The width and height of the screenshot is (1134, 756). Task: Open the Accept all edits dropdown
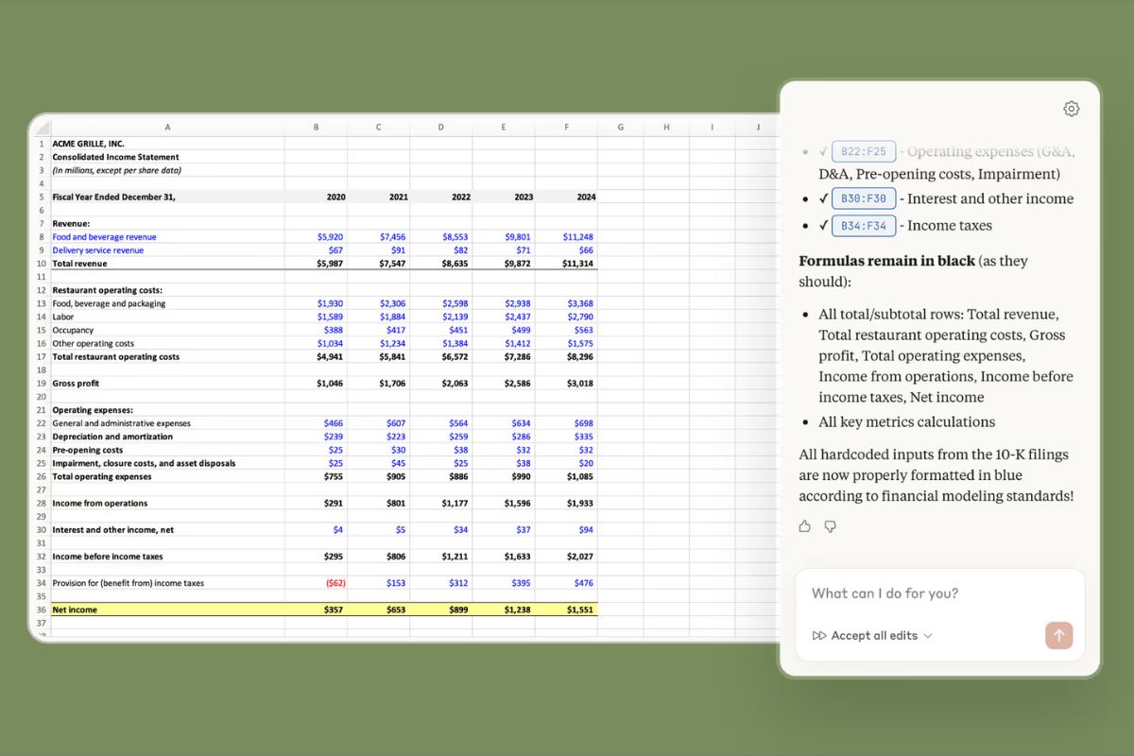pyautogui.click(x=872, y=635)
